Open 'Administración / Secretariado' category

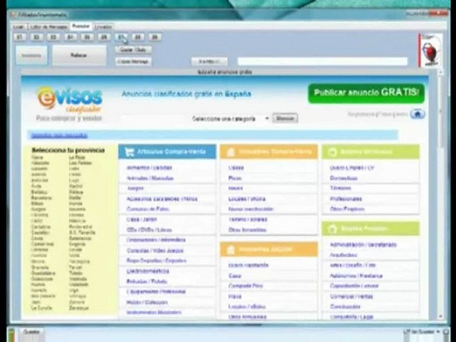(363, 245)
